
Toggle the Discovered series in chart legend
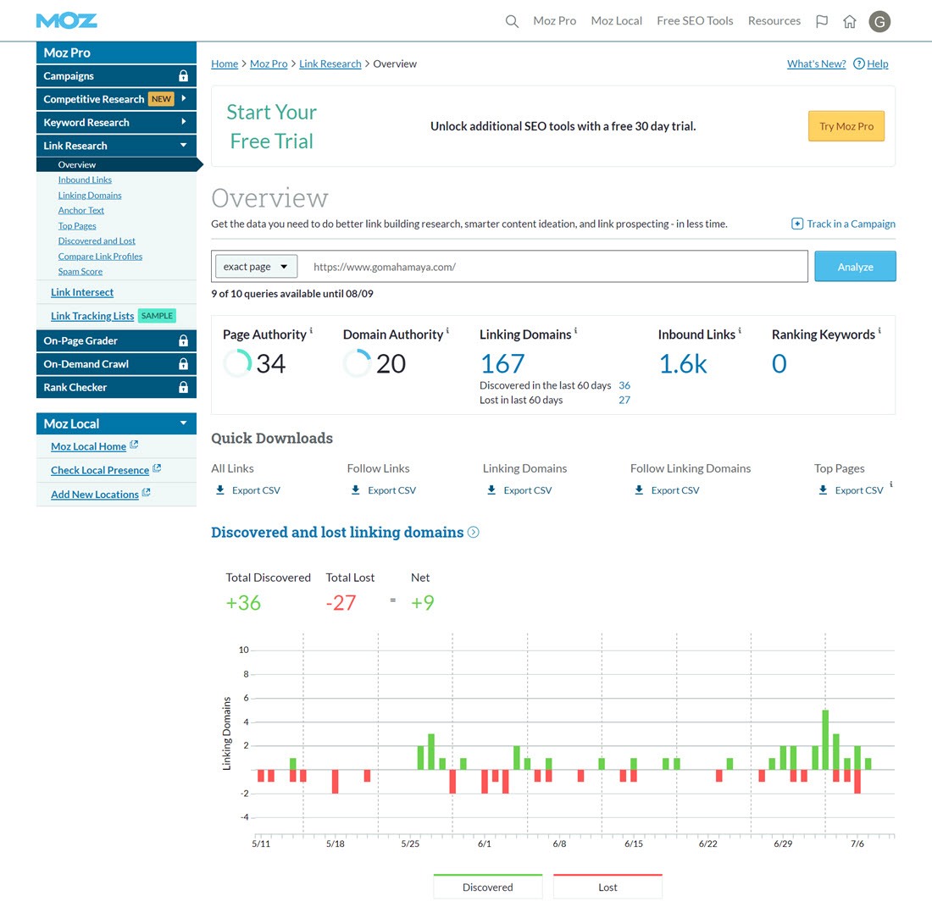coord(487,887)
